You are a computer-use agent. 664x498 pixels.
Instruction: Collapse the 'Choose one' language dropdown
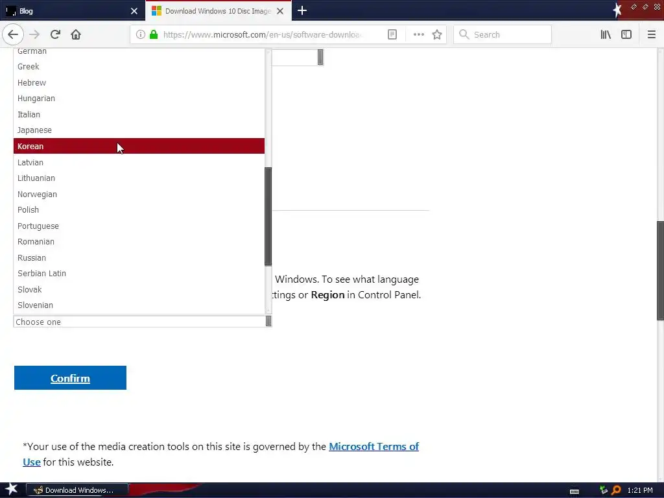142,322
